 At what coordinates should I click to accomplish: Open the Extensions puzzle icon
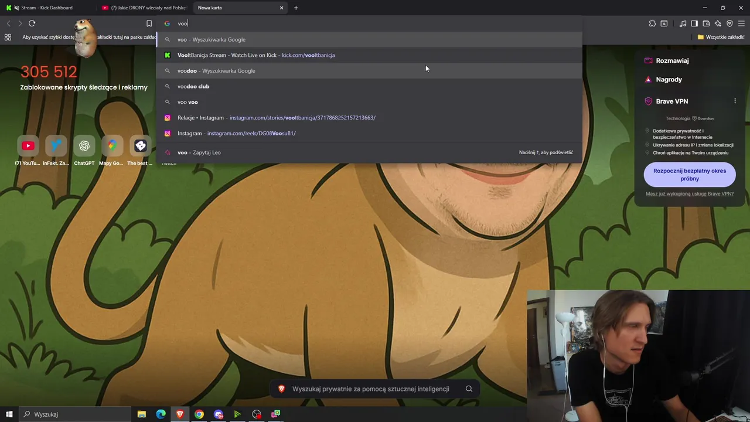pyautogui.click(x=652, y=23)
